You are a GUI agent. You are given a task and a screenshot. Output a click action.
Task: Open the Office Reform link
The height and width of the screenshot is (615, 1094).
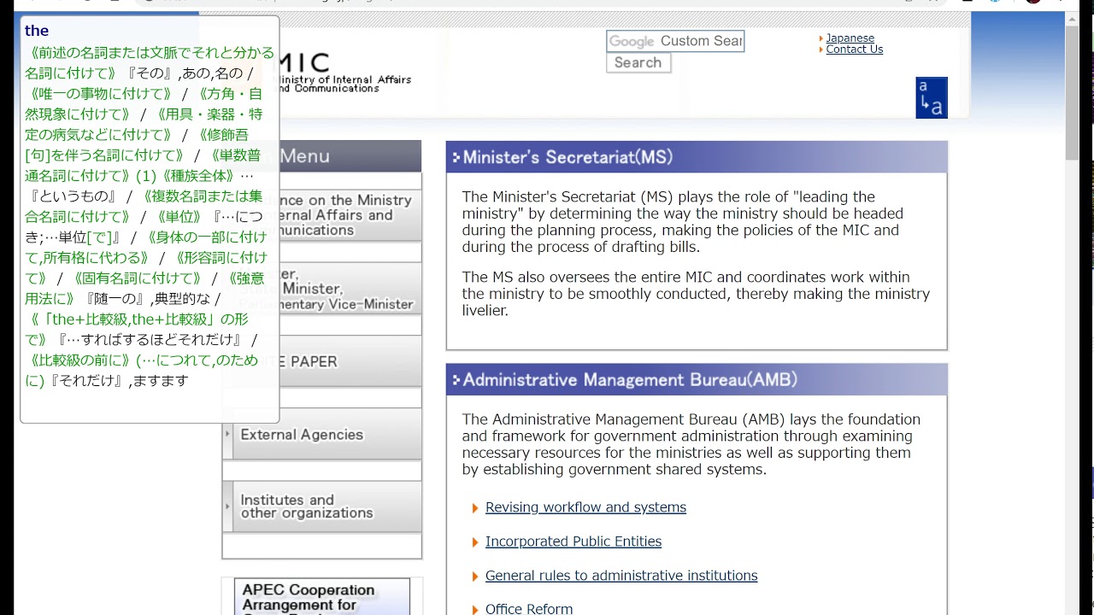pos(529,609)
